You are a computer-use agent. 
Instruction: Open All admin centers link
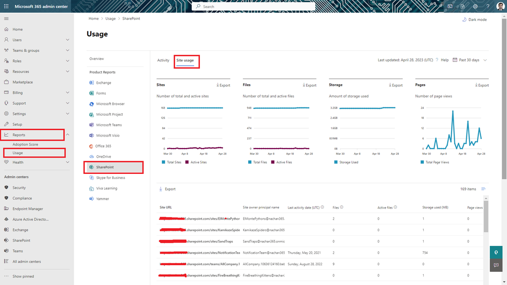pyautogui.click(x=26, y=261)
